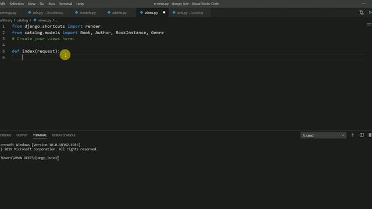372x209 pixels.
Task: Click the views.py breadcrumb
Action: pyautogui.click(x=45, y=20)
